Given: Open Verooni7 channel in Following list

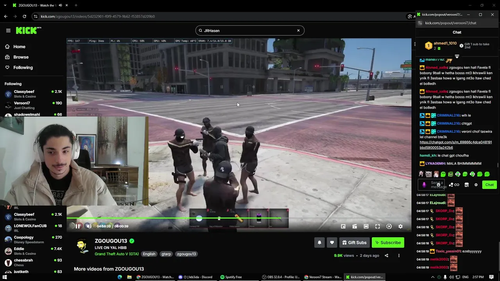Looking at the screenshot, I should (33, 105).
